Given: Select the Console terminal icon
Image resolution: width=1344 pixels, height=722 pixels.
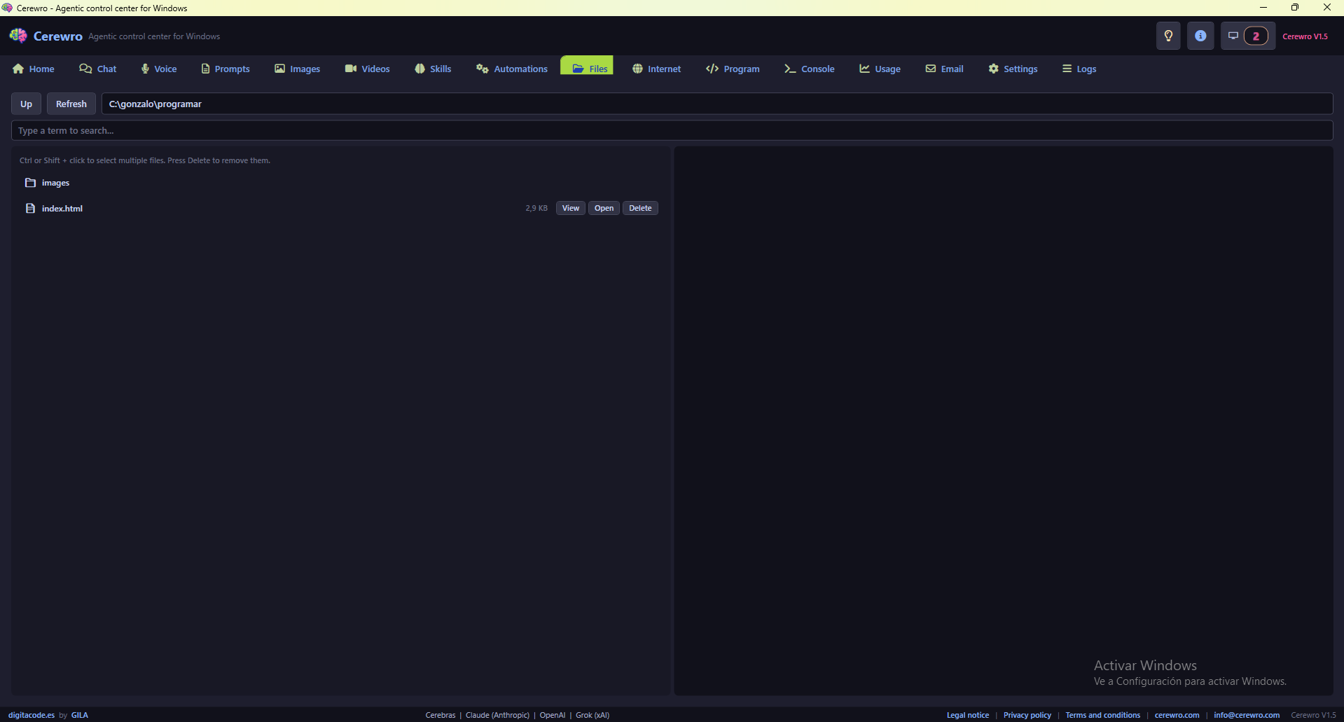Looking at the screenshot, I should (789, 68).
